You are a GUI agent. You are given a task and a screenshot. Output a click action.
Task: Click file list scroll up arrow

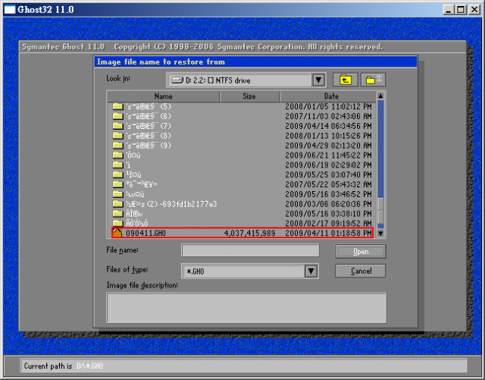[x=380, y=96]
